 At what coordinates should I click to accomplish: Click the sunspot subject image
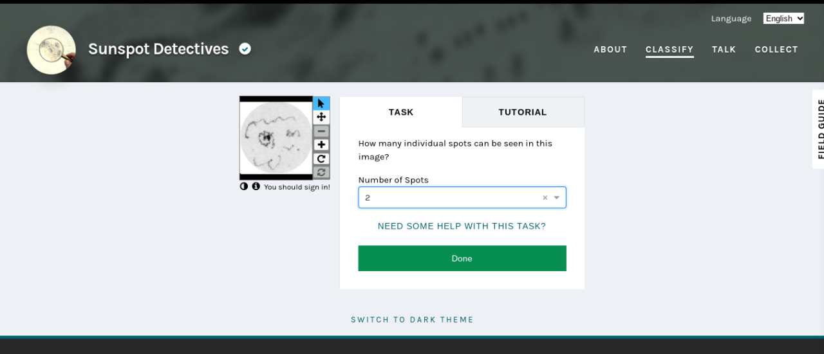point(276,138)
